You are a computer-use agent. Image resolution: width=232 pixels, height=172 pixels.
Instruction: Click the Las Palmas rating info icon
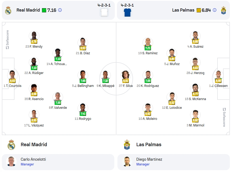coord(215,10)
